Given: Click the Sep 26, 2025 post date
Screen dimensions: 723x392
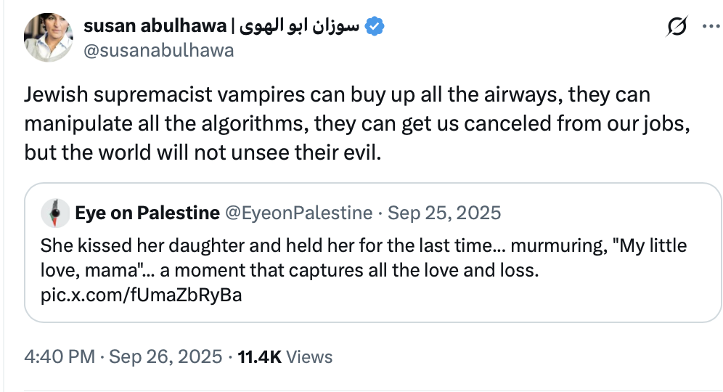Looking at the screenshot, I should 166,356.
